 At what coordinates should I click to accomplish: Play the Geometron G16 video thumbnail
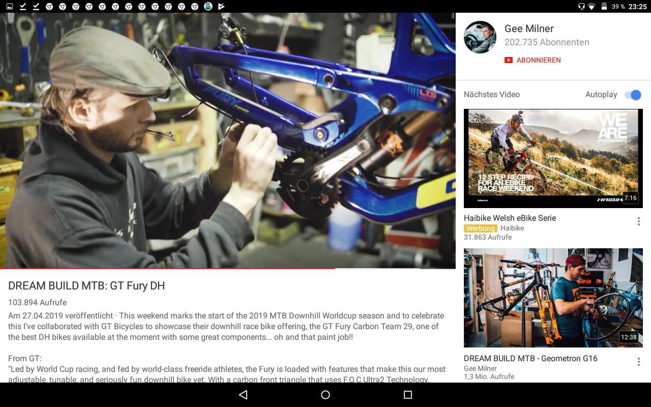point(553,298)
